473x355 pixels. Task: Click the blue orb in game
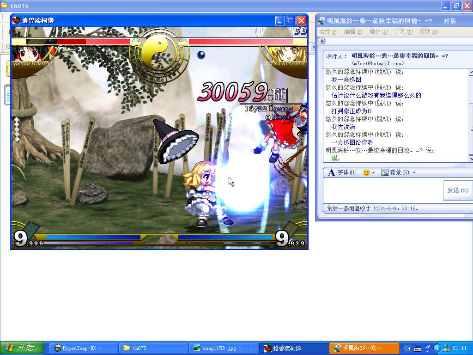pyautogui.click(x=201, y=55)
